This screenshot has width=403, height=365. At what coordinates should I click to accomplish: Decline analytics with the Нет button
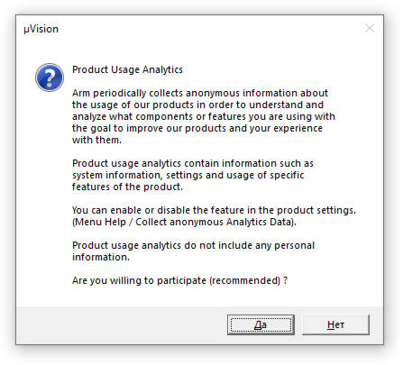[335, 324]
